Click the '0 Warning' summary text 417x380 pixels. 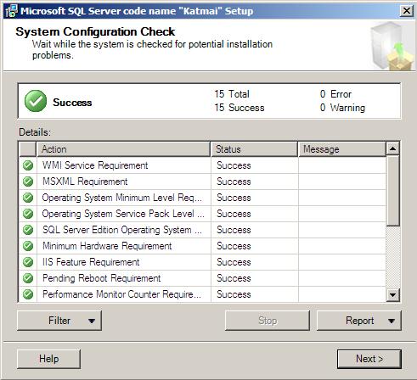point(342,108)
